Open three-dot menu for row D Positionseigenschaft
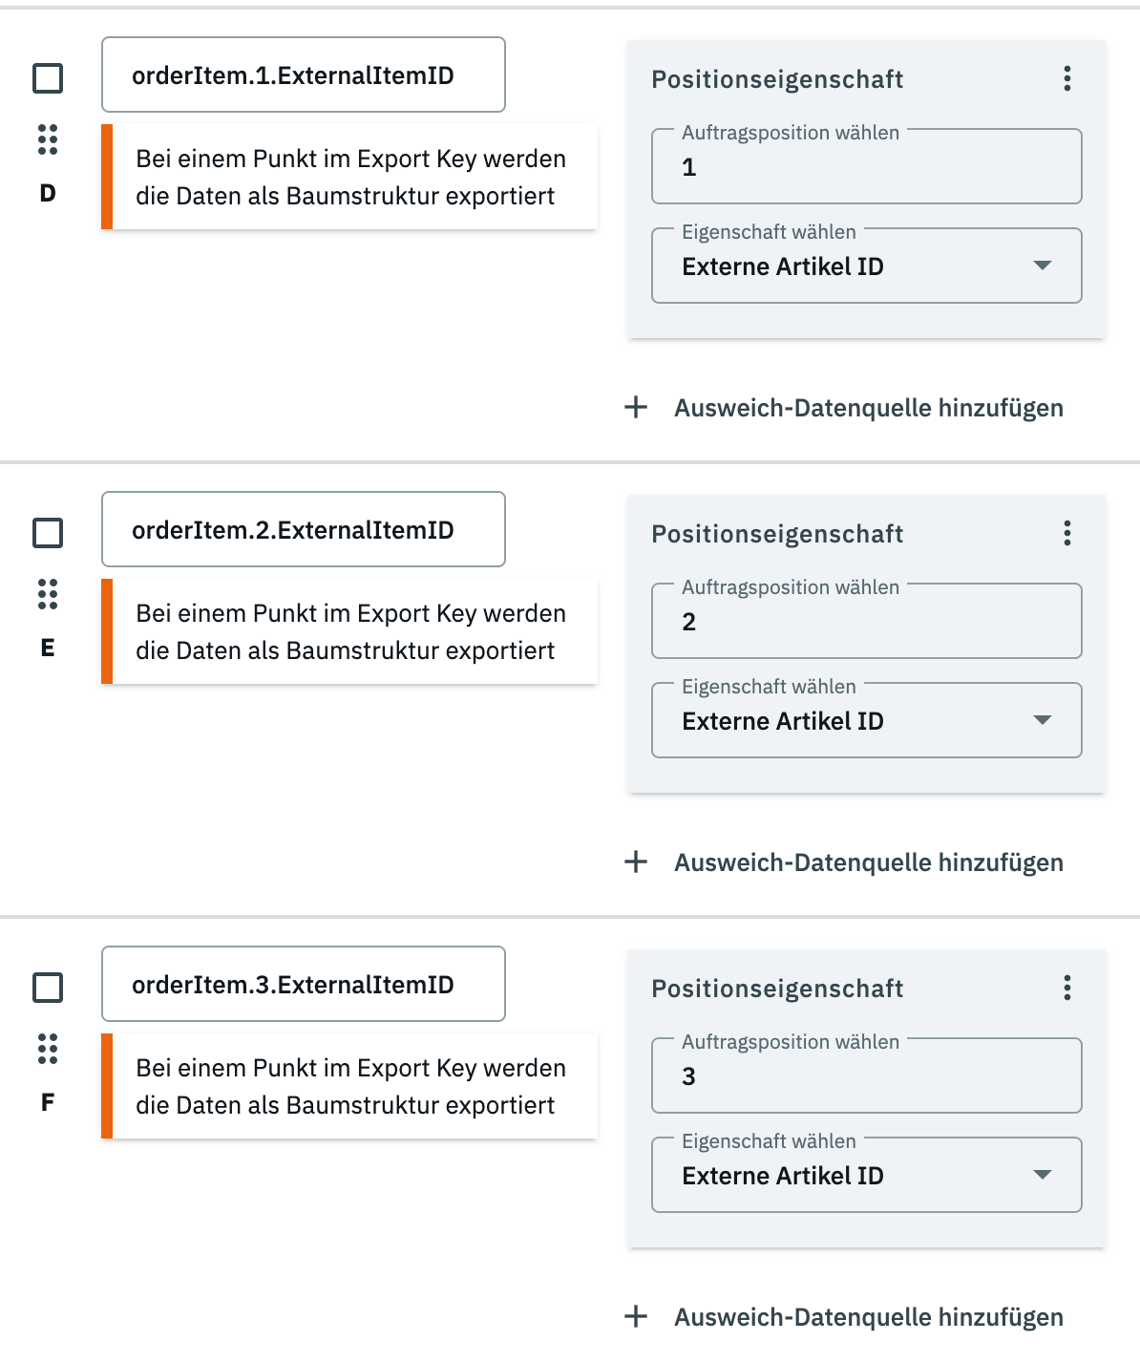 point(1067,78)
